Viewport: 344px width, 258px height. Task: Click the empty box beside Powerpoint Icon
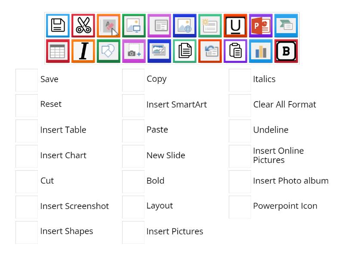click(240, 206)
